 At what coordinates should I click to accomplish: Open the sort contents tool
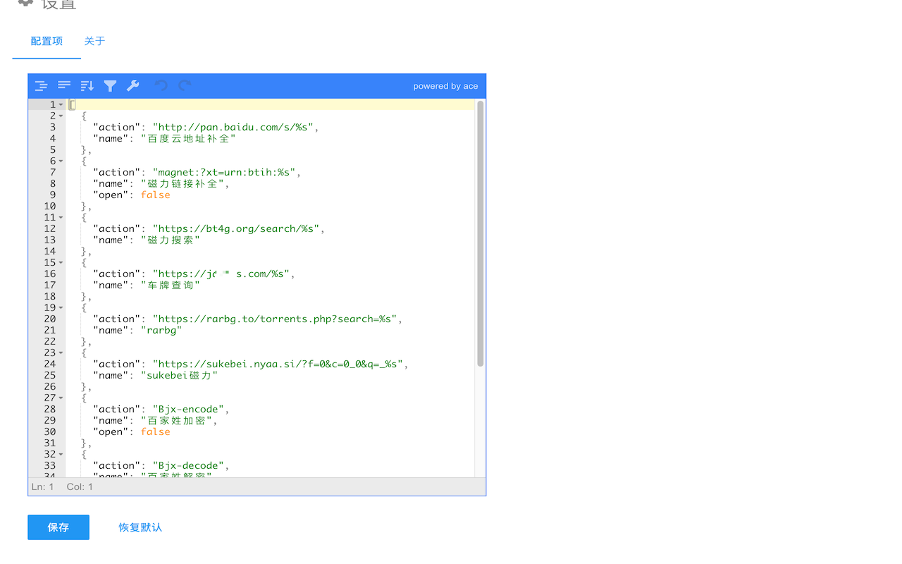[x=87, y=86]
